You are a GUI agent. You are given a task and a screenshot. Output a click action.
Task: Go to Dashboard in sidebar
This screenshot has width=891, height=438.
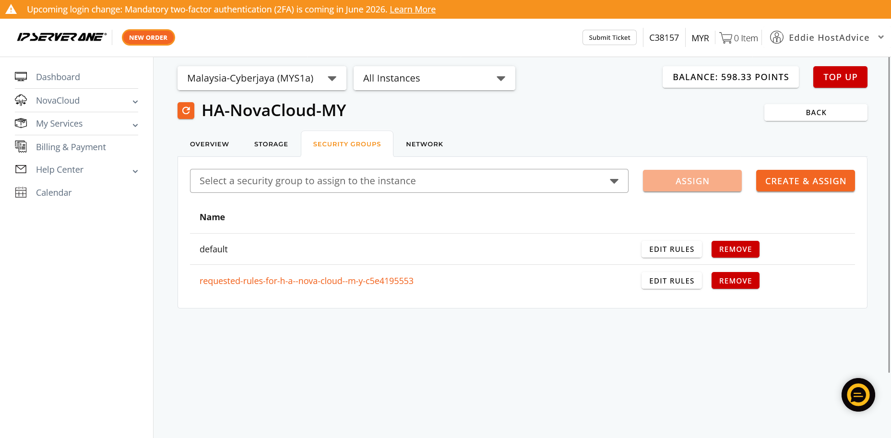point(58,77)
